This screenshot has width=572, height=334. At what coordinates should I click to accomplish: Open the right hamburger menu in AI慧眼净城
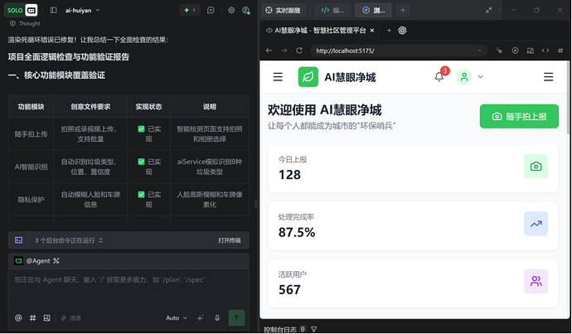tap(549, 77)
